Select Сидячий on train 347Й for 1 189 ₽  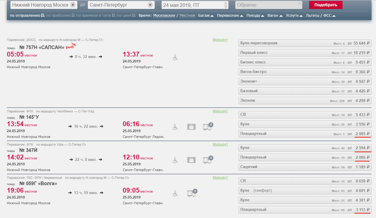pos(305,167)
